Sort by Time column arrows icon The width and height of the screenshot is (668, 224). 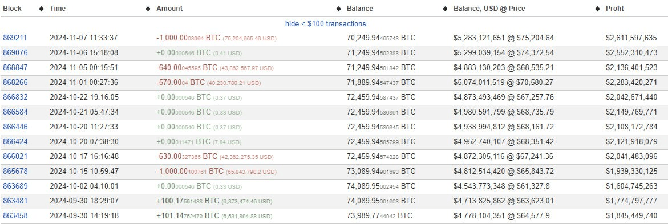pyautogui.click(x=148, y=9)
